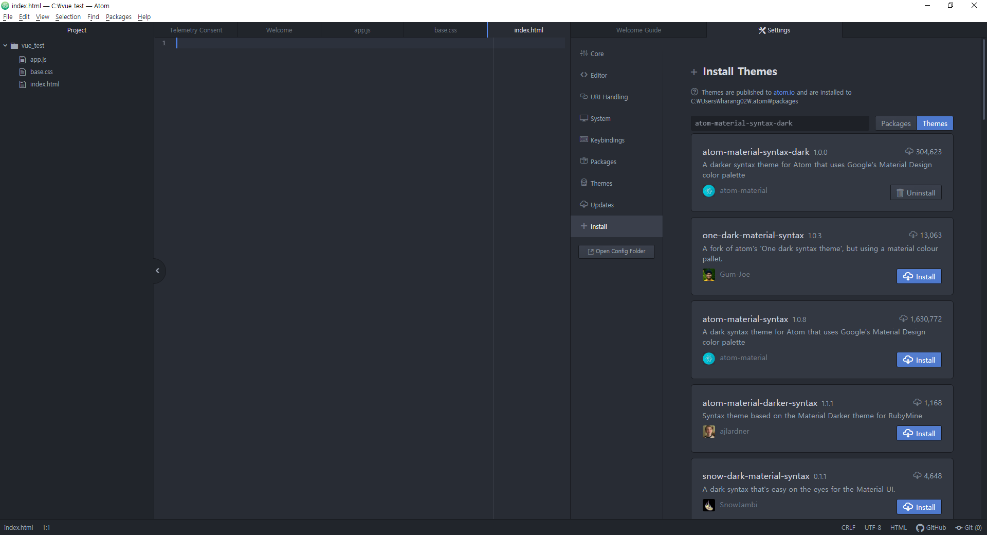This screenshot has height=535, width=987.
Task: Switch search filter to Packages
Action: coord(896,123)
